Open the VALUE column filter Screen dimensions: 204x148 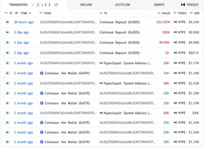point(159,13)
